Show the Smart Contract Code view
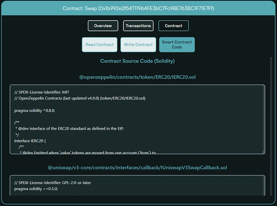This screenshot has height=206, width=277. click(x=176, y=45)
